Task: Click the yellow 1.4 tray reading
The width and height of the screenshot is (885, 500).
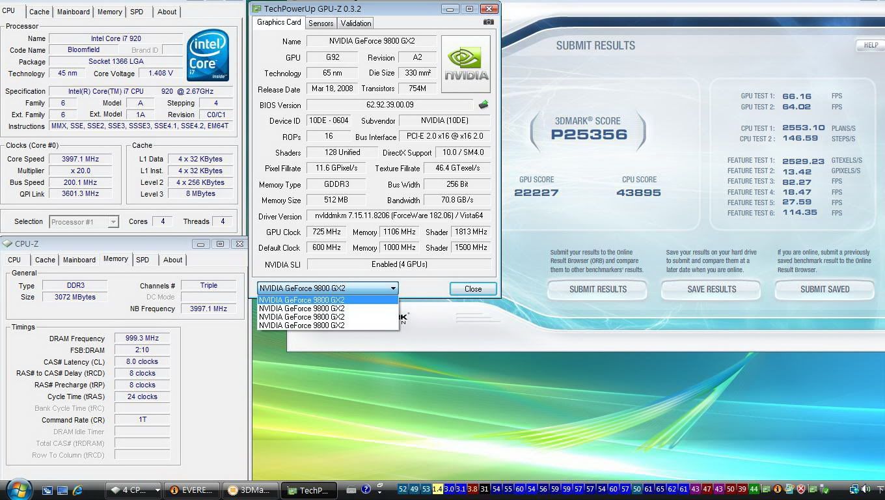Action: [x=437, y=489]
